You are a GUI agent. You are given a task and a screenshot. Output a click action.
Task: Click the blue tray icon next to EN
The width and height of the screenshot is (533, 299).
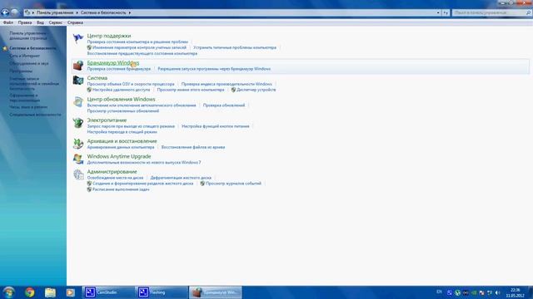450,292
